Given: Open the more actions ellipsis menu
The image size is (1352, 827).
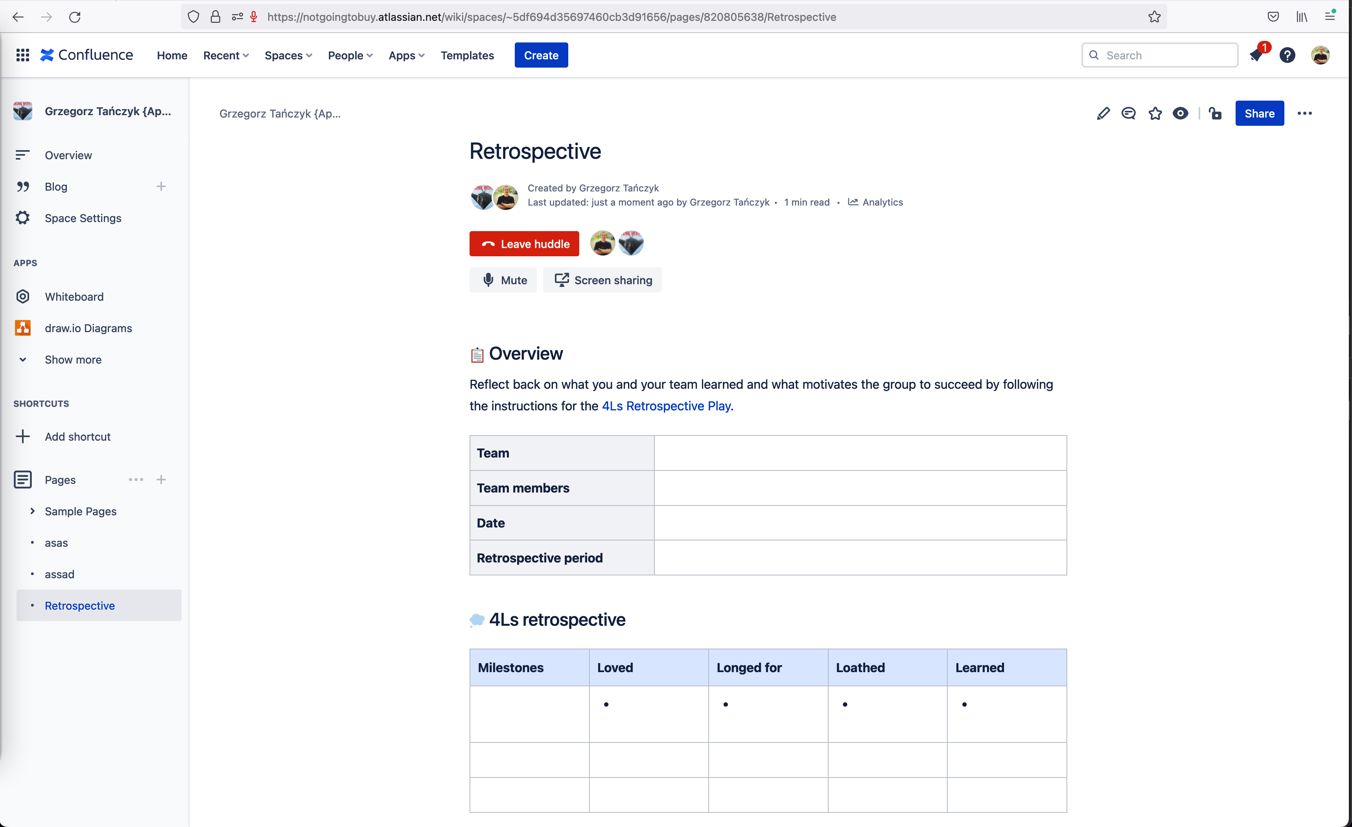Looking at the screenshot, I should [1304, 114].
